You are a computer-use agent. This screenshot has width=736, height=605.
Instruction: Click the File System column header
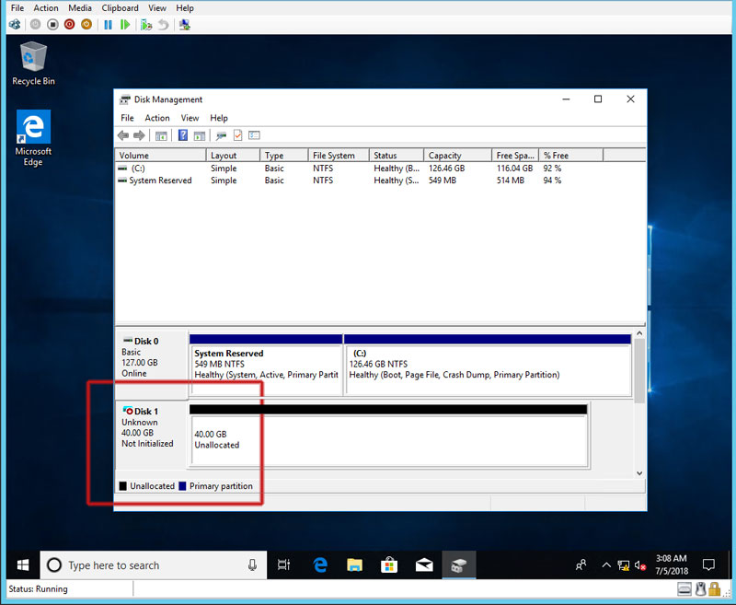pyautogui.click(x=333, y=156)
